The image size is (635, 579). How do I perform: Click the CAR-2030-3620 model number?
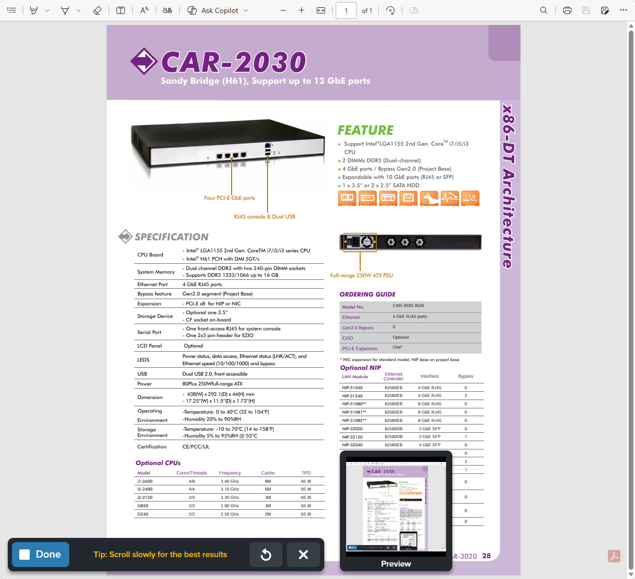tap(408, 306)
